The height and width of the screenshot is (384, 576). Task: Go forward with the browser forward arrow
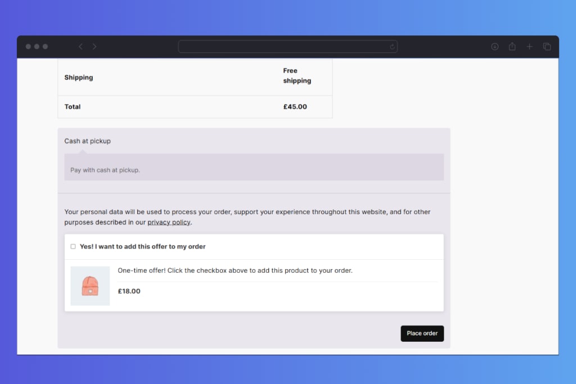tap(94, 47)
